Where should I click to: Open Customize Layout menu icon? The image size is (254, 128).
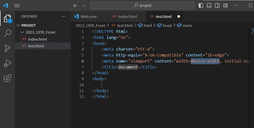click(x=225, y=5)
